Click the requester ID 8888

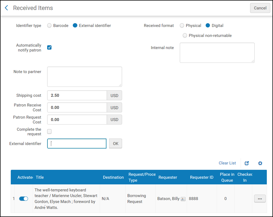(x=193, y=199)
